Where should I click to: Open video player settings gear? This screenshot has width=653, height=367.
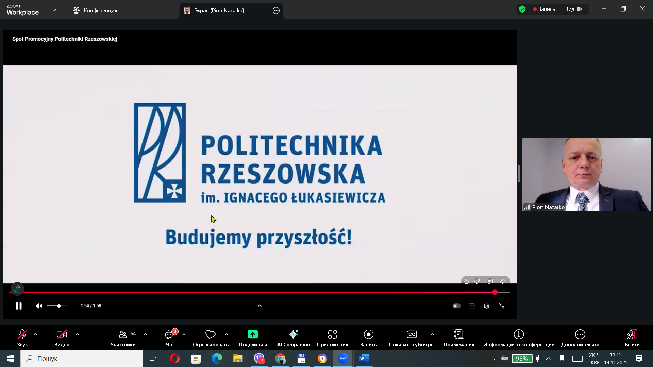click(x=486, y=306)
